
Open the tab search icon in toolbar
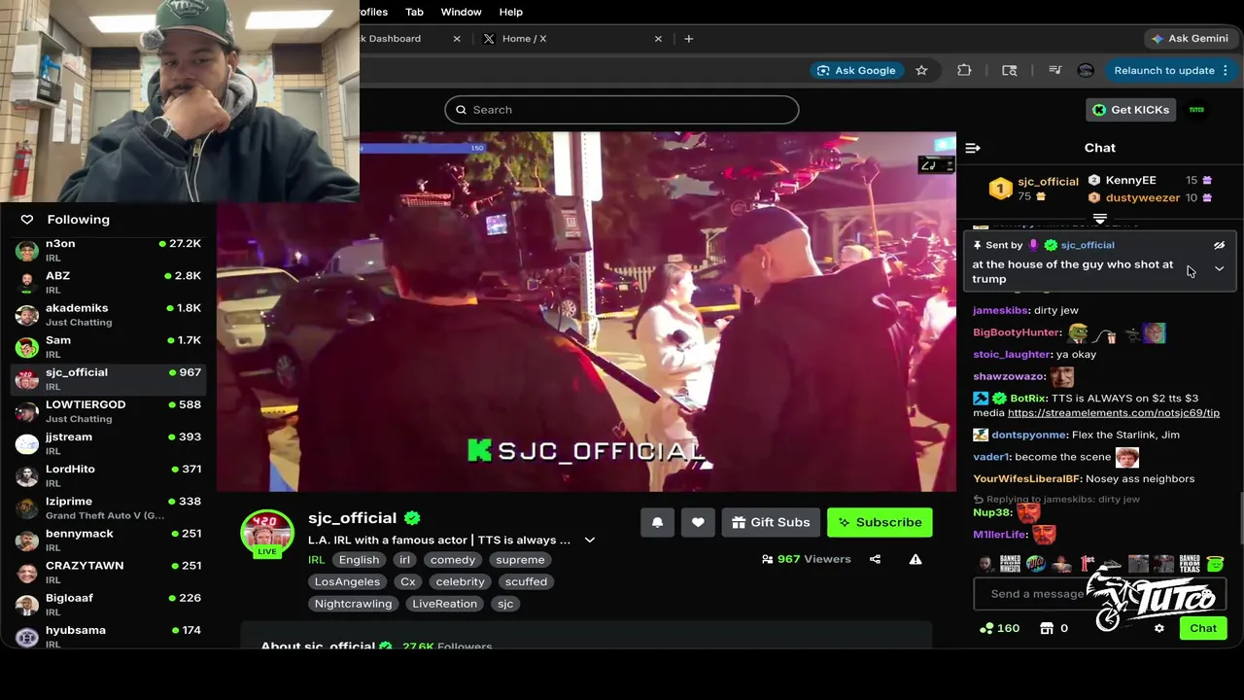pyautogui.click(x=1009, y=70)
